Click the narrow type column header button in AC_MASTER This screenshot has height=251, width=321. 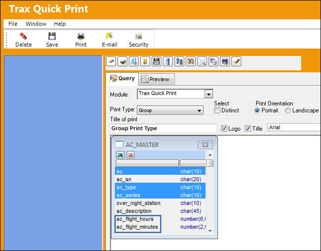pyautogui.click(x=193, y=163)
